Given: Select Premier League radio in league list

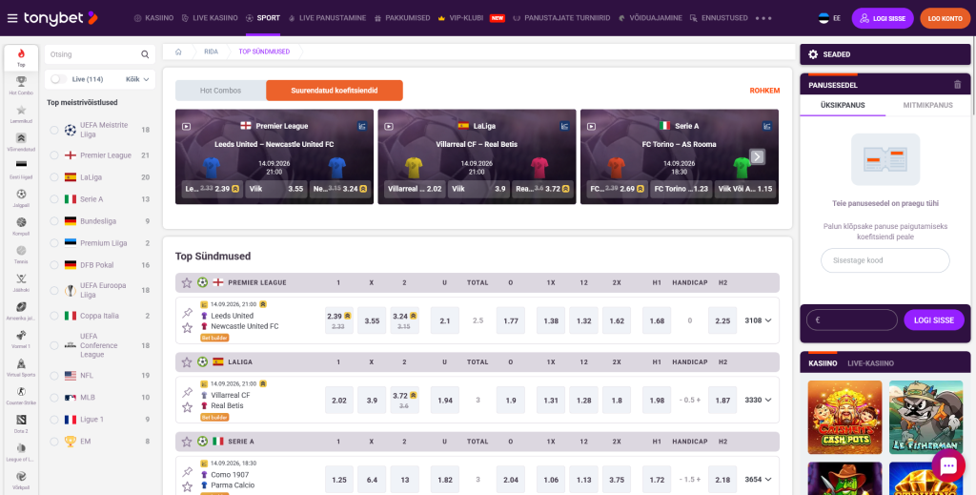Looking at the screenshot, I should click(x=54, y=155).
